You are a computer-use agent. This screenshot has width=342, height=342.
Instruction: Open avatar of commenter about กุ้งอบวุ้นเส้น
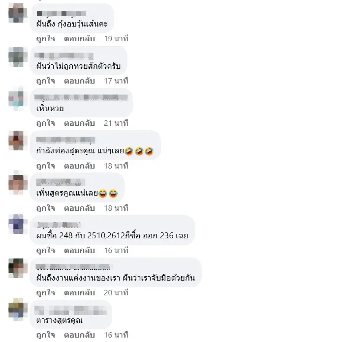pyautogui.click(x=18, y=13)
